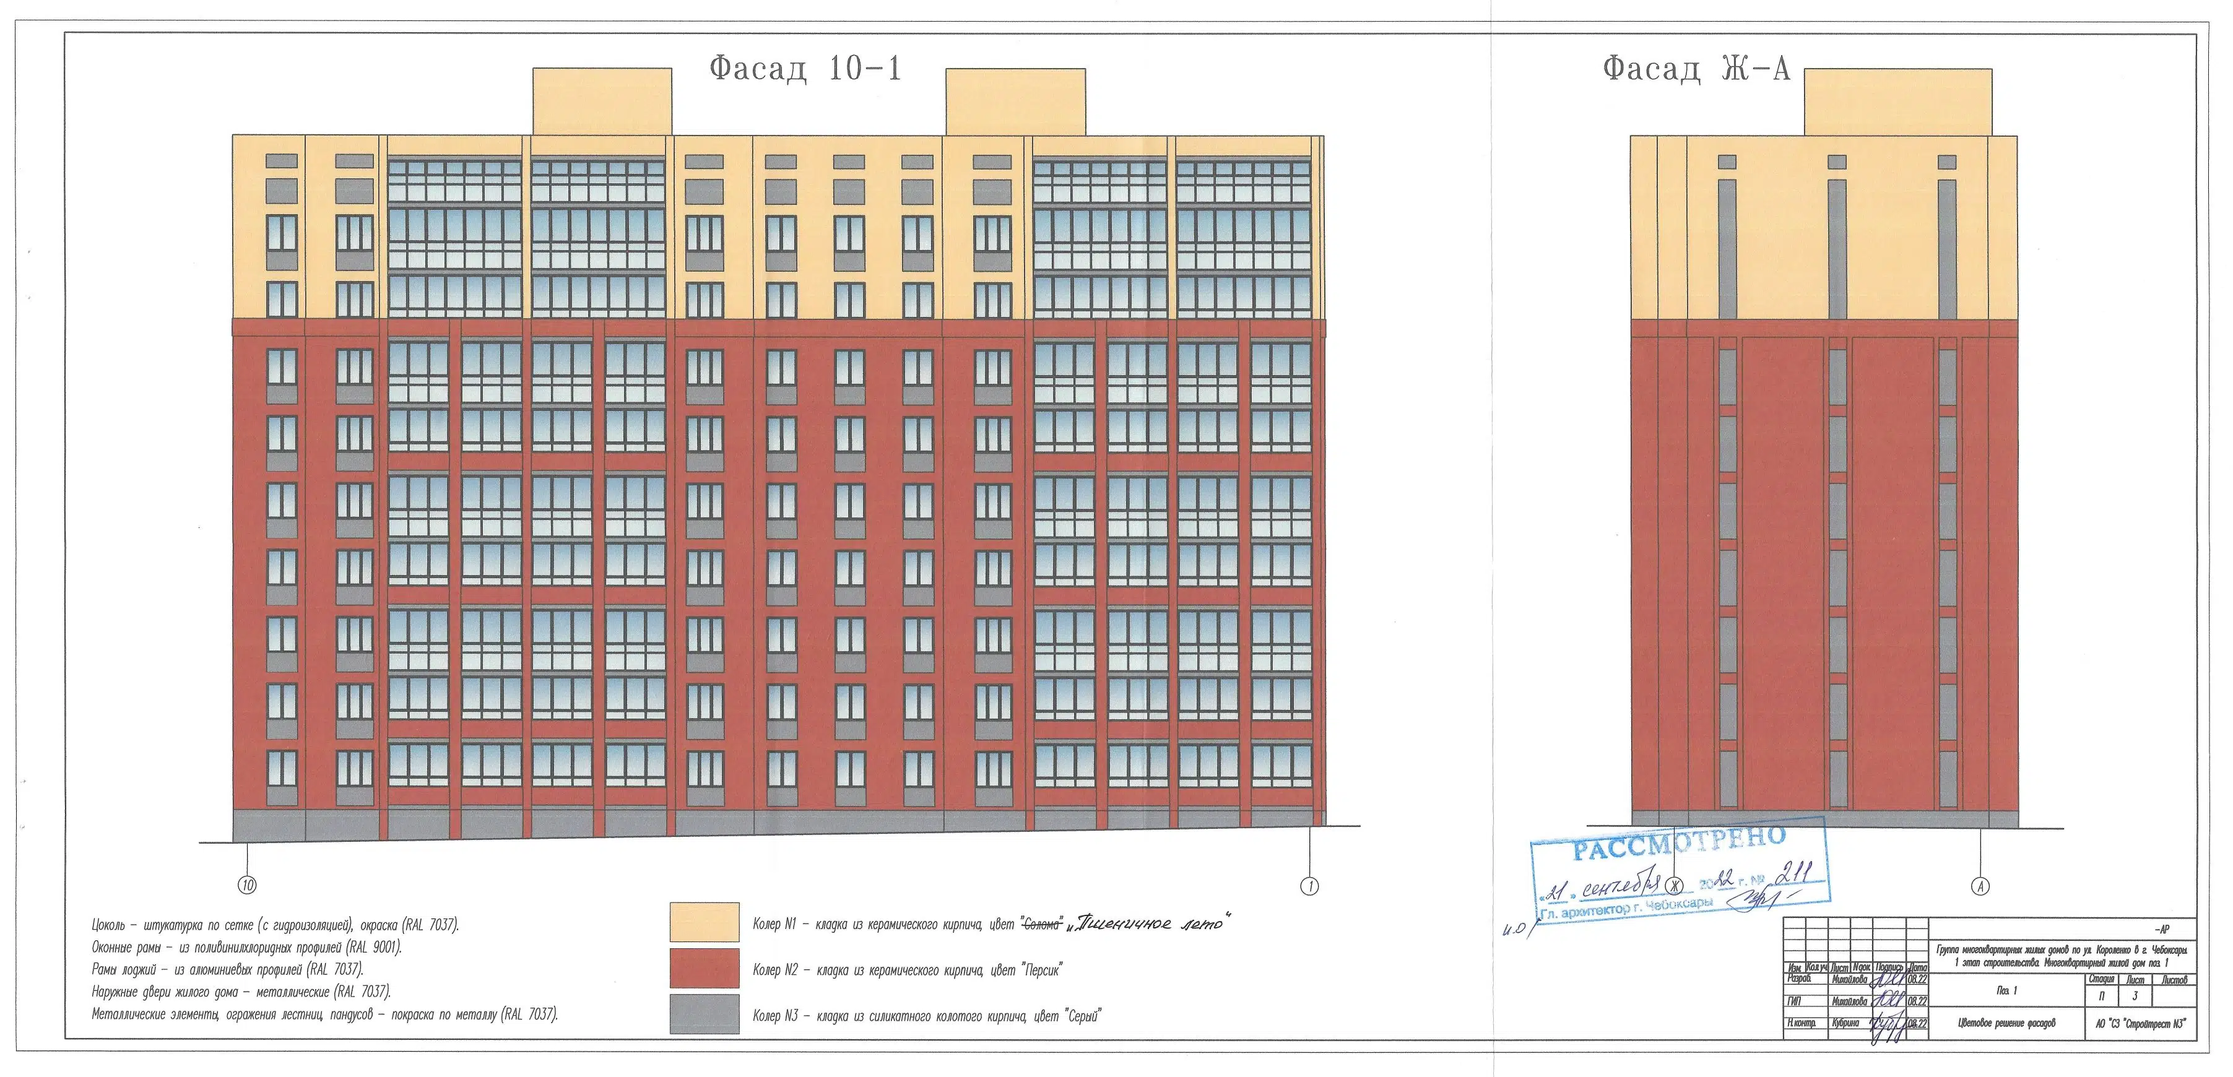Image resolution: width=2233 pixels, height=1077 pixels.
Task: Click the axis marker circle labeled А
Action: coord(1980,886)
